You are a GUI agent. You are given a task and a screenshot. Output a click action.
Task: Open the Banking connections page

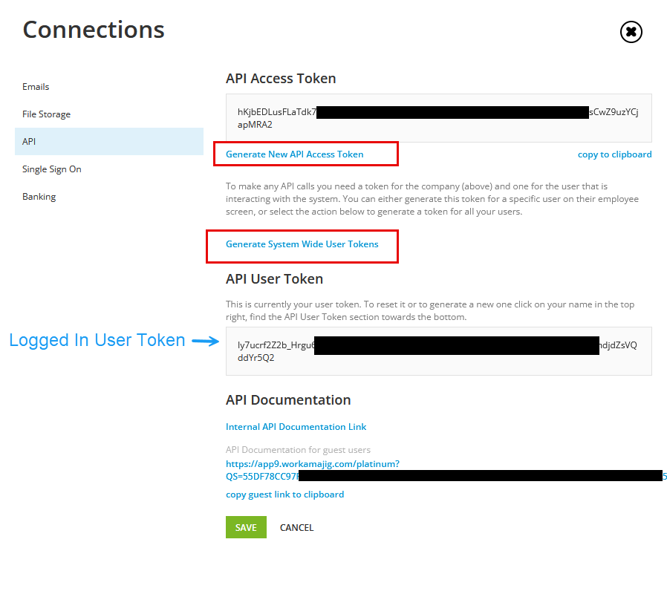[38, 196]
